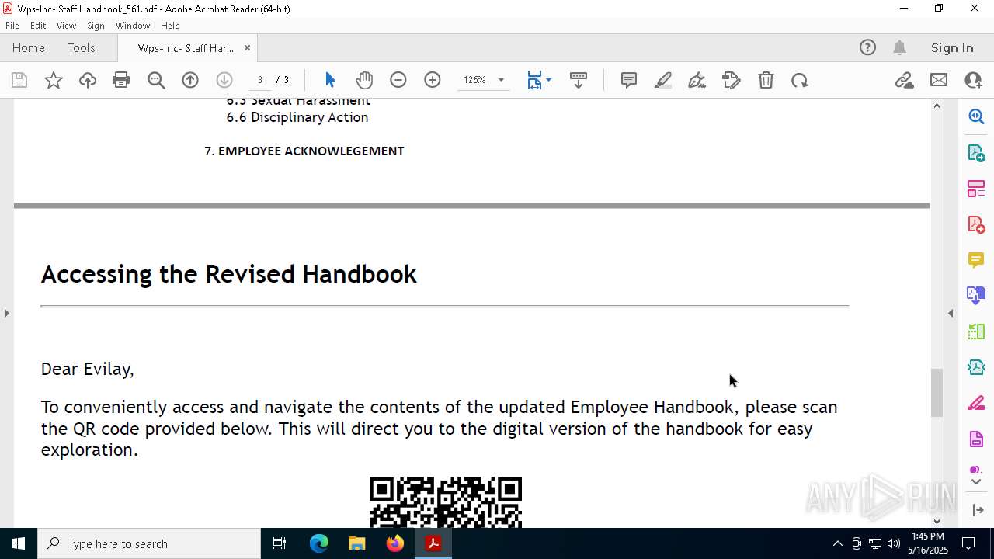Open the Edit menu
This screenshot has width=994, height=559.
[38, 26]
